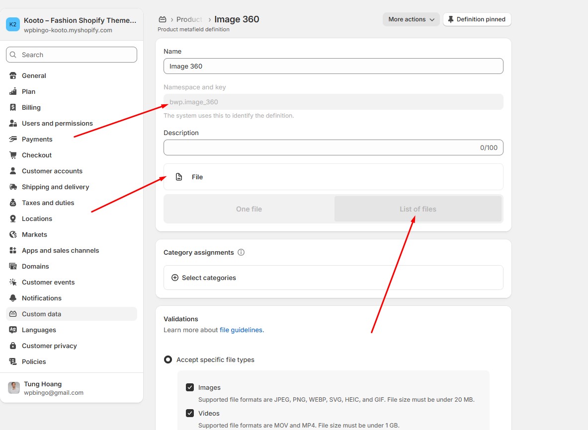Expand the File type selector

click(x=333, y=177)
